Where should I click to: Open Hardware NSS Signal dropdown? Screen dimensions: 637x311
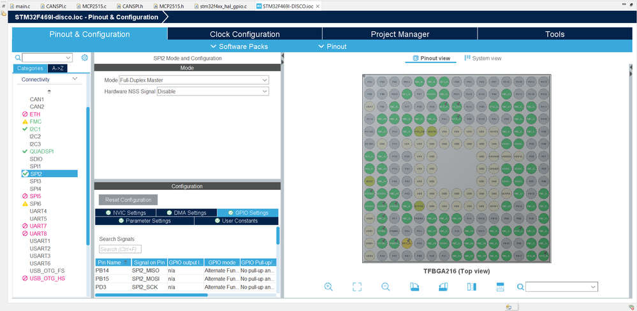213,92
